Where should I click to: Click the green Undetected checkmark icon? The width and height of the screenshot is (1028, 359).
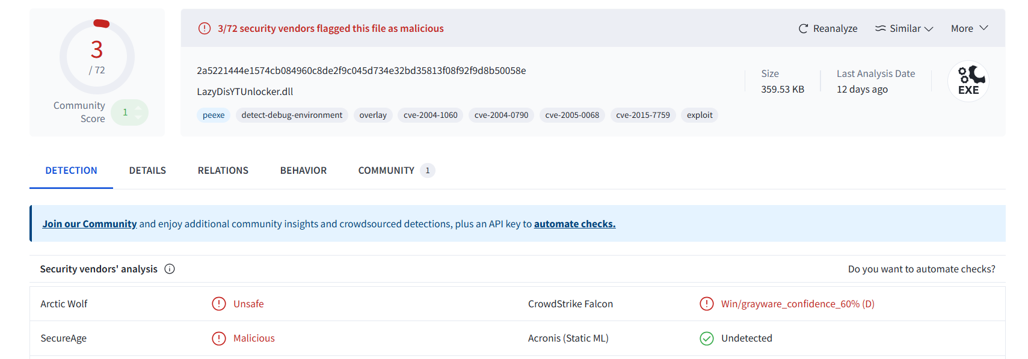[x=707, y=339]
